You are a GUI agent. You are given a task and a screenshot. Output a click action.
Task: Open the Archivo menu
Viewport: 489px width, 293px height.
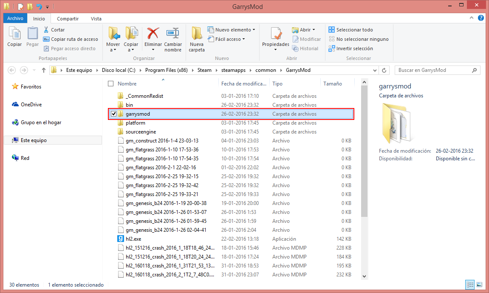(15, 18)
